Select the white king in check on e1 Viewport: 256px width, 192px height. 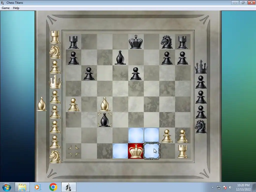click(136, 151)
